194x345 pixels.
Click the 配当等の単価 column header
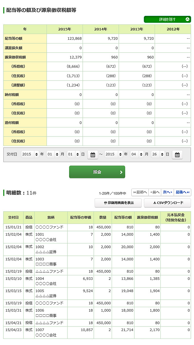[81, 218]
